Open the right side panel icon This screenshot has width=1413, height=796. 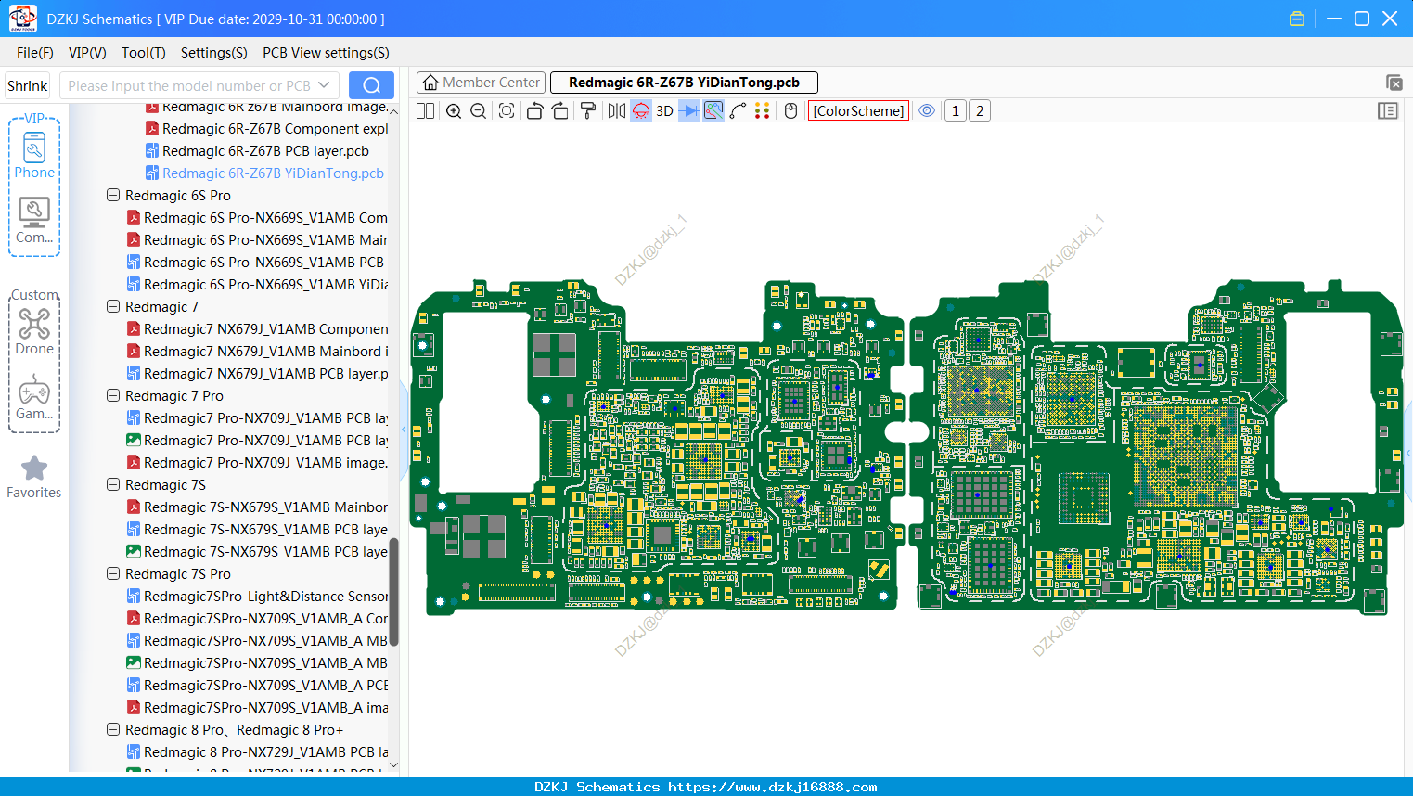(1388, 111)
